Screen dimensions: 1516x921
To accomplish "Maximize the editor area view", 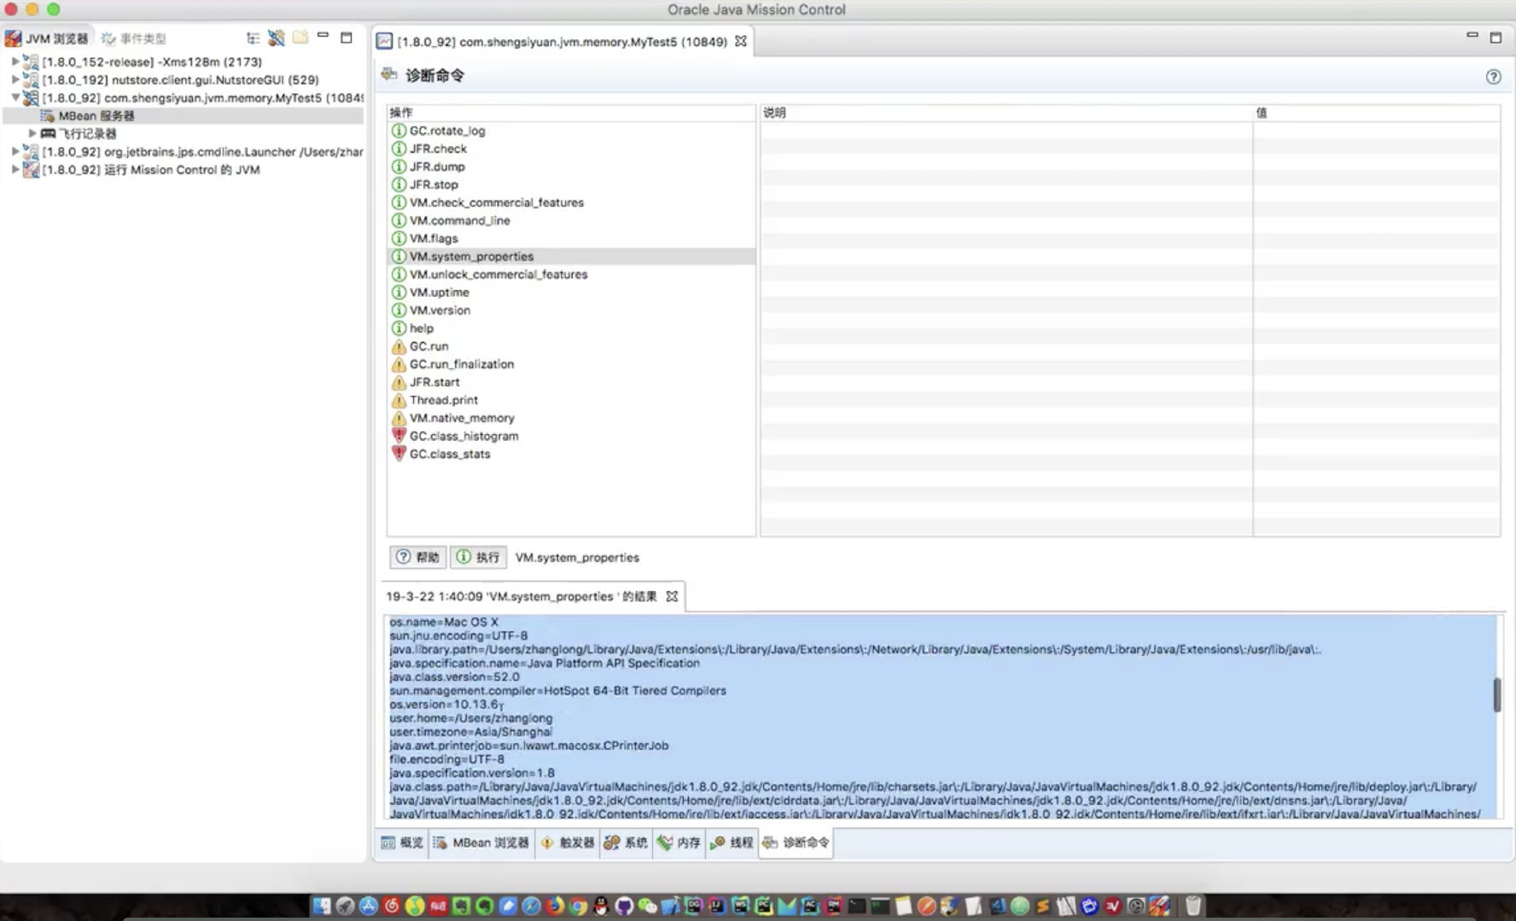I will coord(1496,38).
